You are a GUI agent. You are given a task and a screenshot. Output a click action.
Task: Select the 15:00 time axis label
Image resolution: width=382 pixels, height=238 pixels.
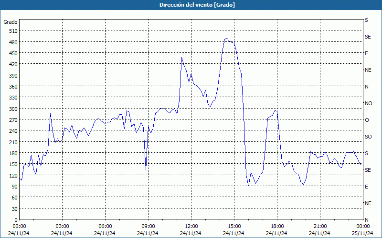(234, 227)
